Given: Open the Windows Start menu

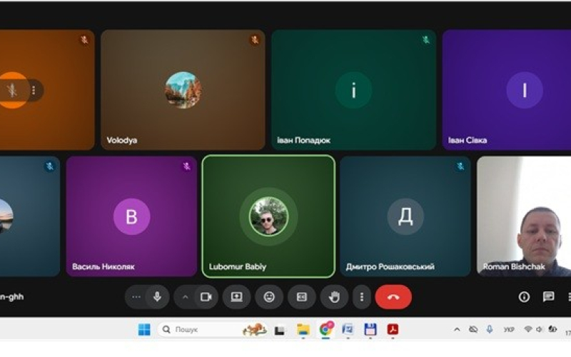Looking at the screenshot, I should click(x=144, y=329).
